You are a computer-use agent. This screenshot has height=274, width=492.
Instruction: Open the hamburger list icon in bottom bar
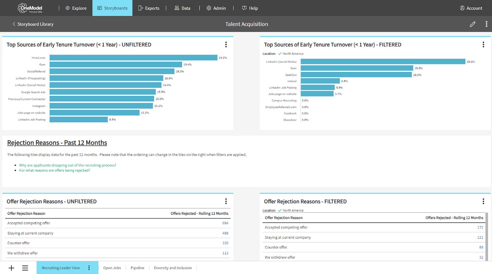coord(25,268)
